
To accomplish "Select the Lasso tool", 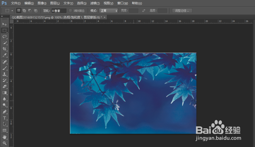I will [4, 37].
